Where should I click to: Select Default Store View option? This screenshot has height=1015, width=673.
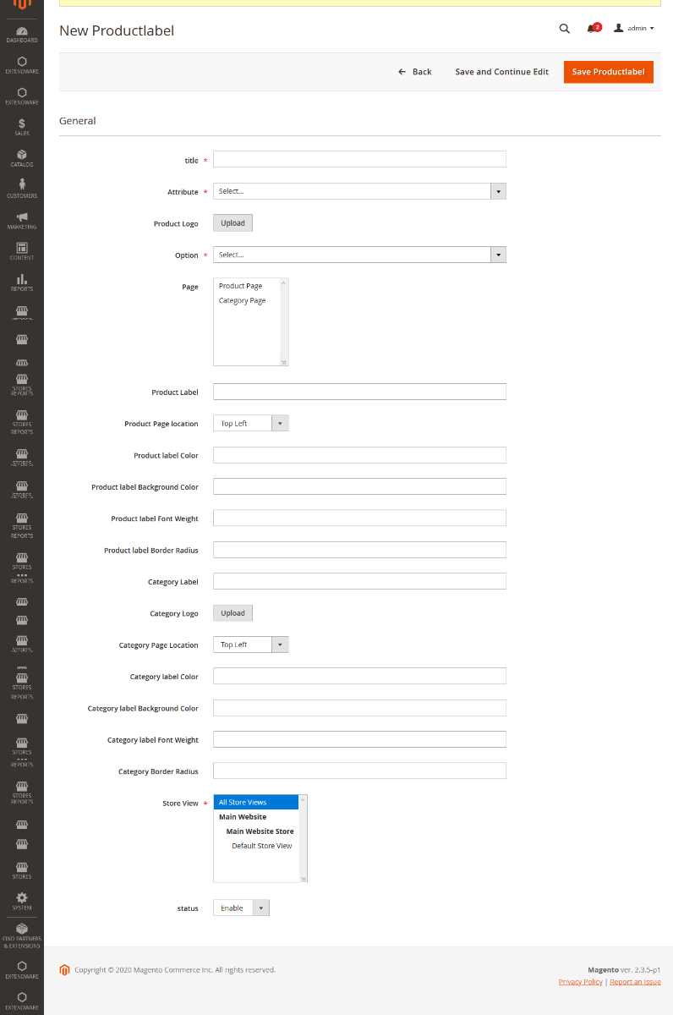coord(261,846)
